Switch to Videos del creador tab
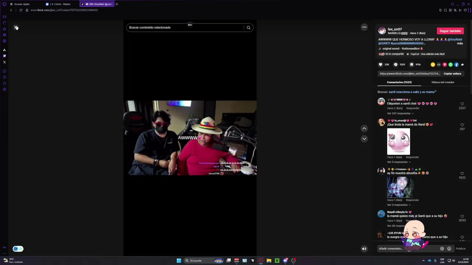Screen dimensions: 472x265 [443, 82]
